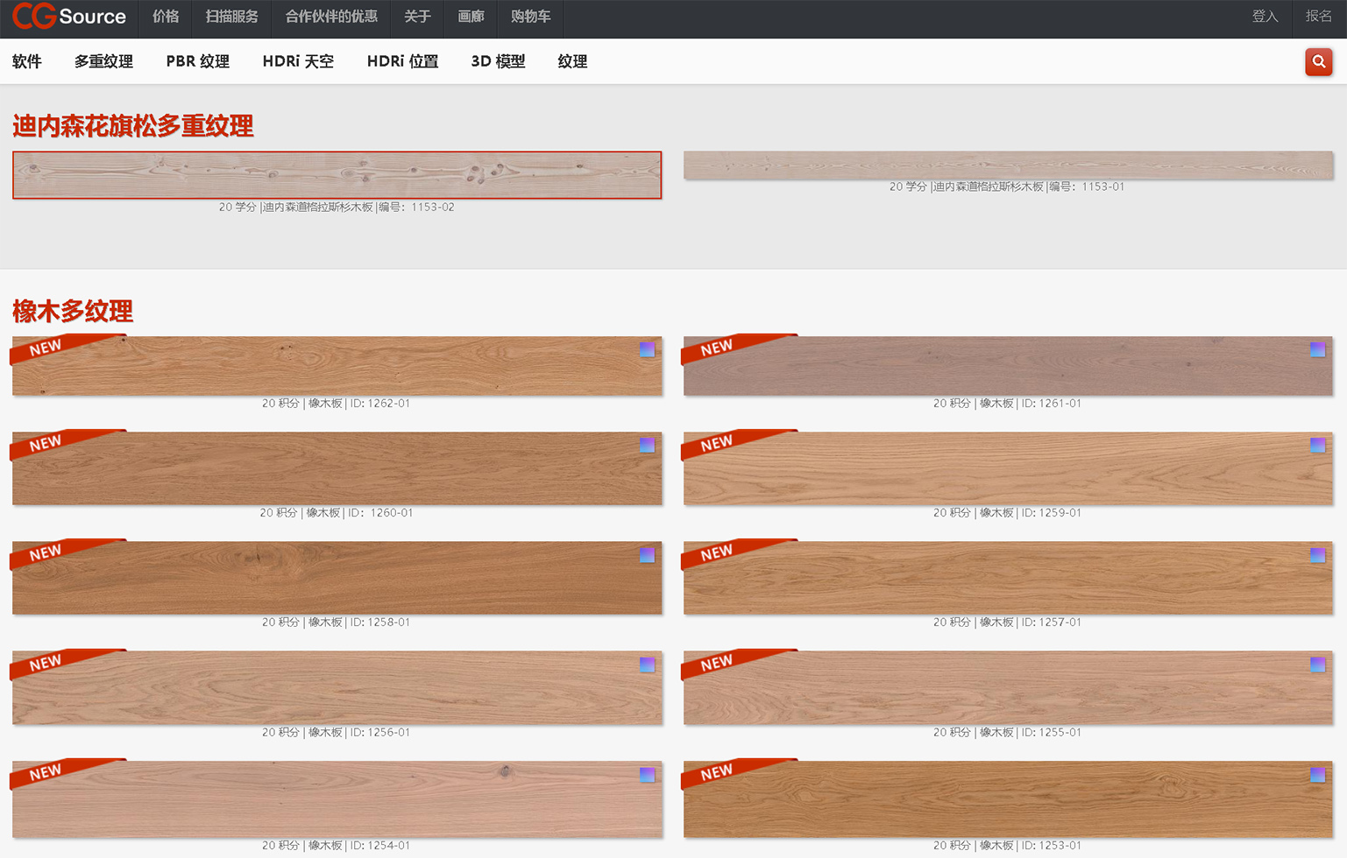This screenshot has height=858, width=1347.
Task: Open the 3D 模型 category
Action: point(498,61)
